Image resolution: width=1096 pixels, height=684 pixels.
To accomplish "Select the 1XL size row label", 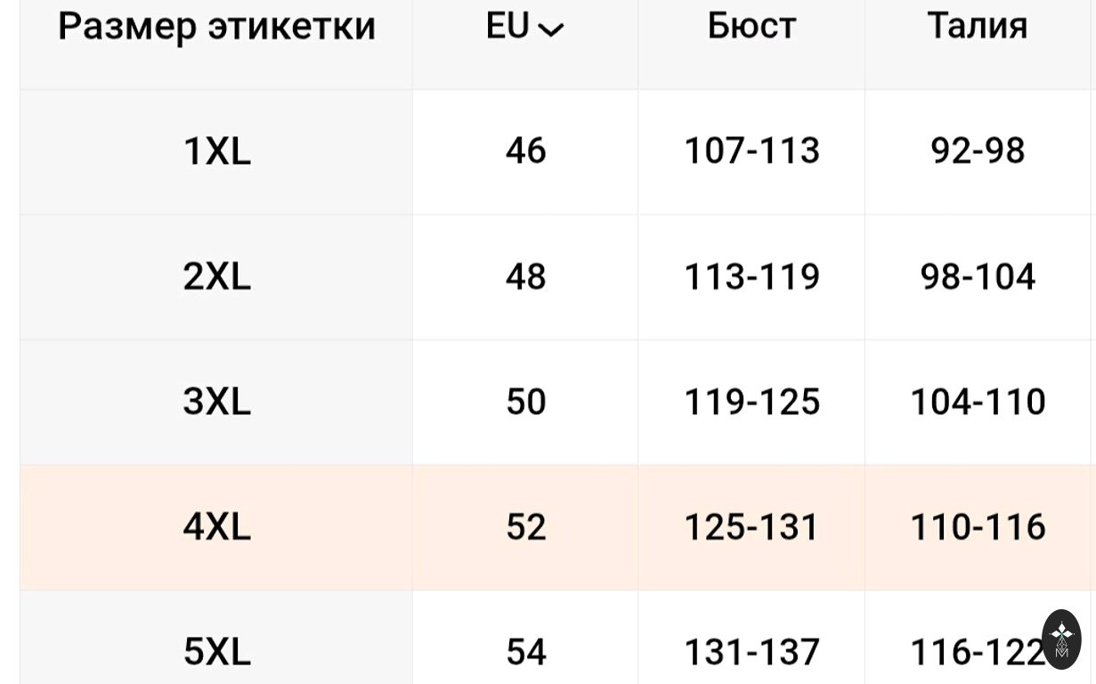I will (x=216, y=151).
